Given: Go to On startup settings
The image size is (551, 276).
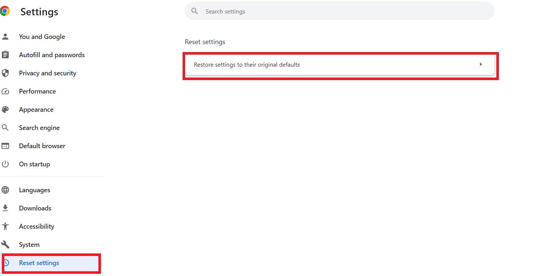Looking at the screenshot, I should [35, 164].
